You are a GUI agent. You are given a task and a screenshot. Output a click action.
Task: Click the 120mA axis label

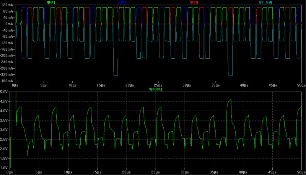click(x=7, y=5)
